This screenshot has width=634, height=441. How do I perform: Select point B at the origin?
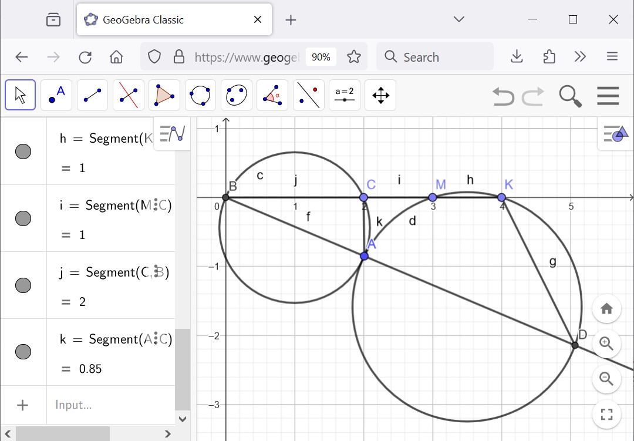click(x=226, y=197)
